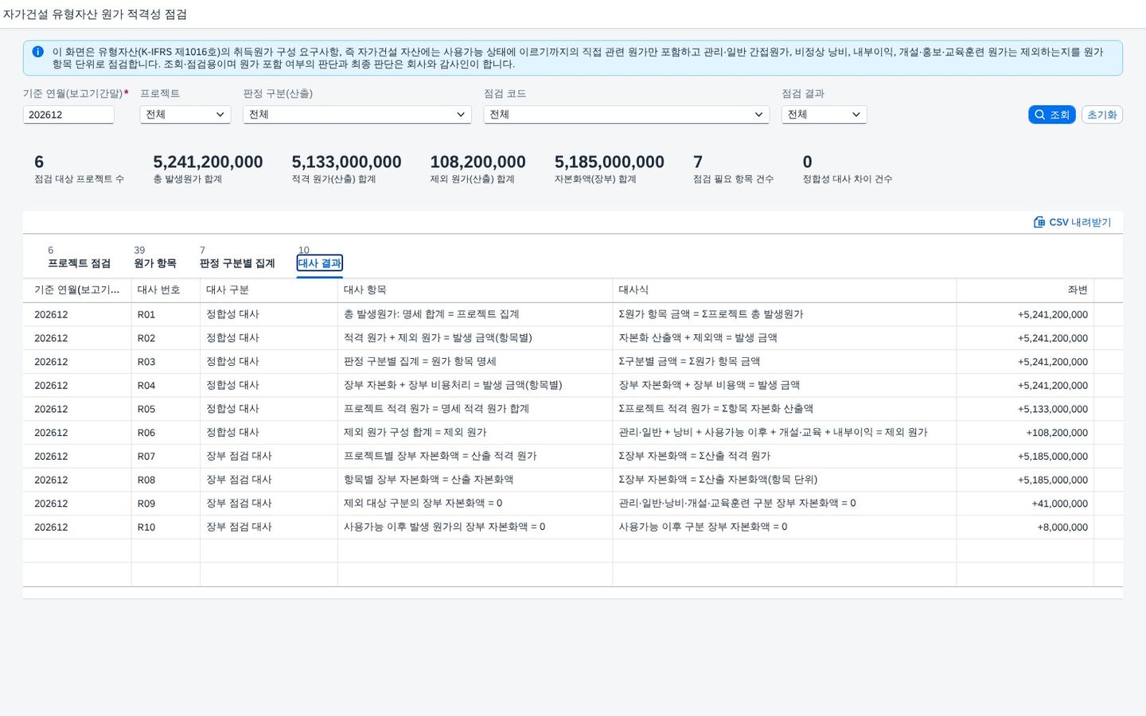
Task: Click the 대사 번호 column header
Action: (166, 290)
